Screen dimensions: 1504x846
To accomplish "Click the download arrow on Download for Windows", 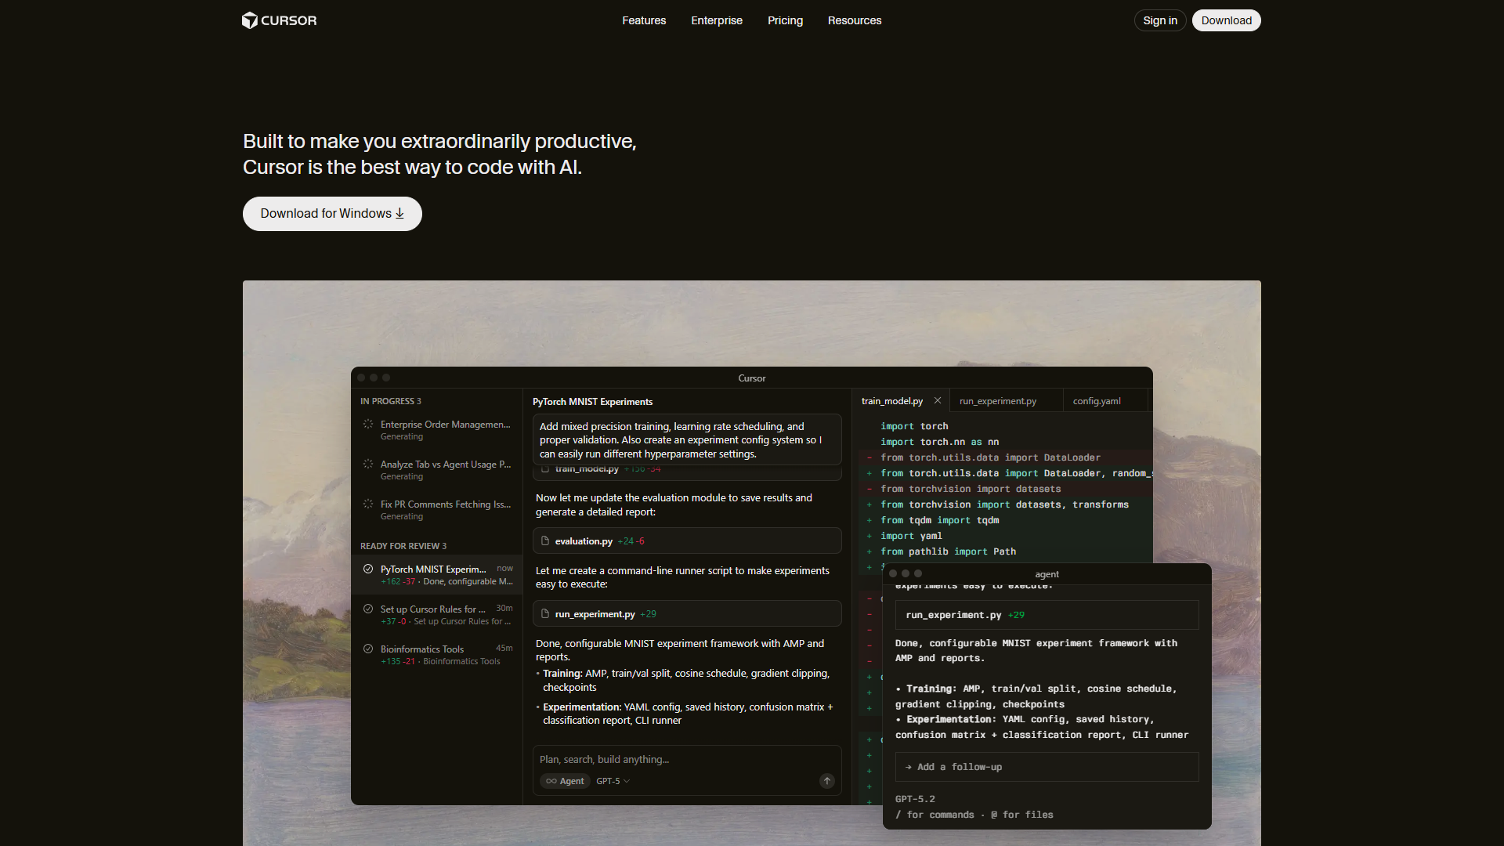I will [399, 213].
